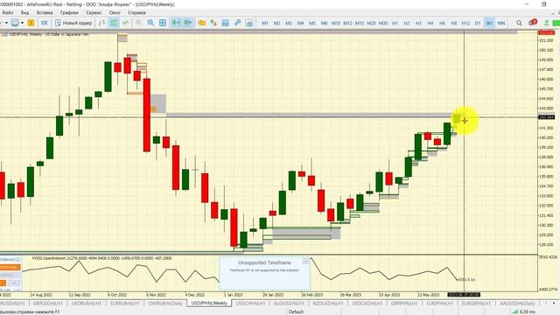Open indicators list icon

coord(213,23)
